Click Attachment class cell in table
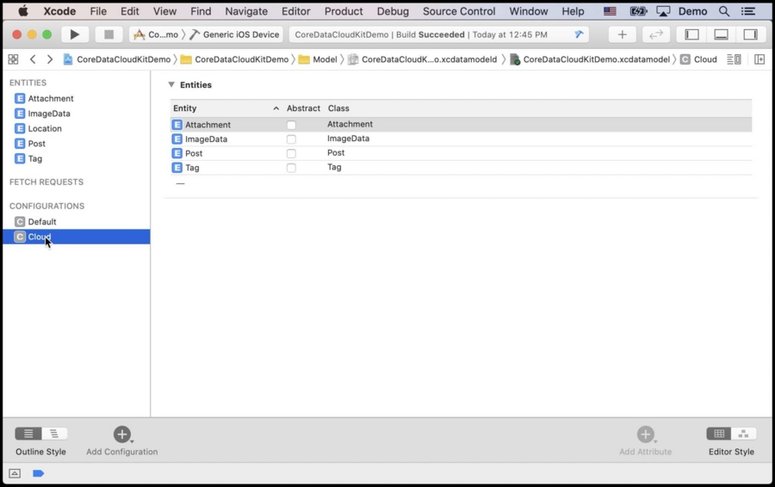 point(350,125)
